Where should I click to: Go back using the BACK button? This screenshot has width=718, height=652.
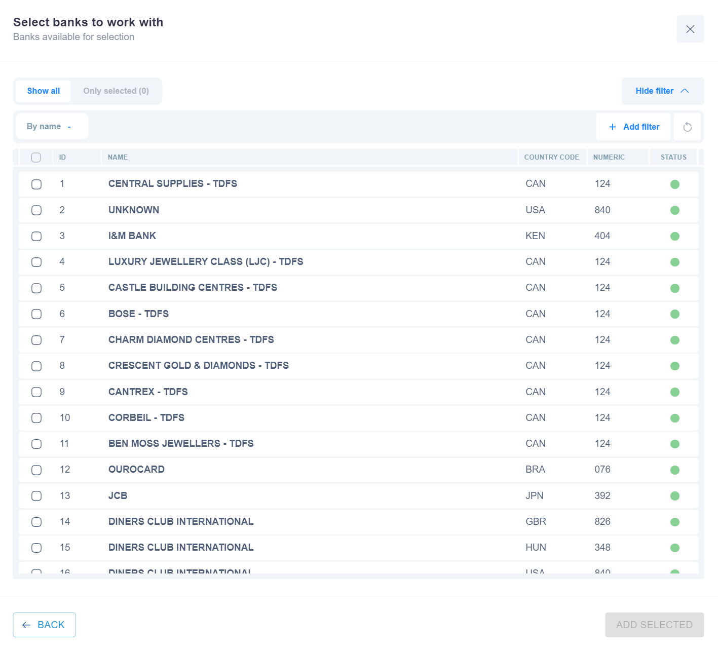click(x=44, y=625)
